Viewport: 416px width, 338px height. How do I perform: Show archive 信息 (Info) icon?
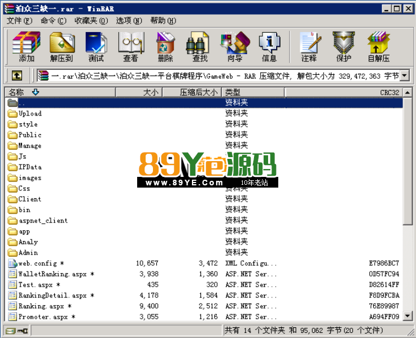pos(269,47)
